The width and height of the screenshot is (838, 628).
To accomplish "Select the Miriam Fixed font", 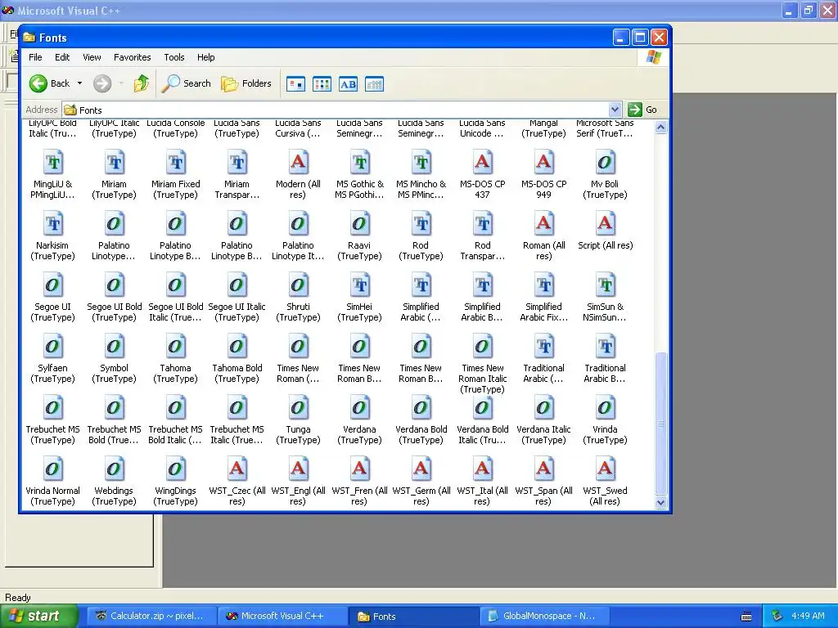I will tap(175, 175).
